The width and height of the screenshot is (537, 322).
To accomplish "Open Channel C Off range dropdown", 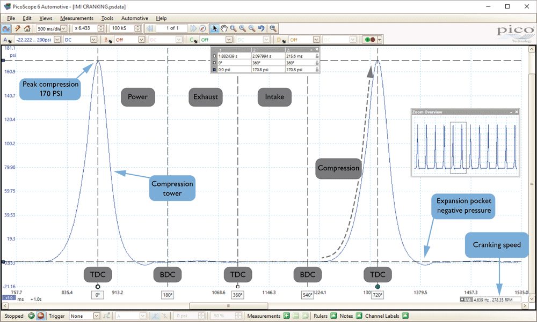I will click(229, 40).
